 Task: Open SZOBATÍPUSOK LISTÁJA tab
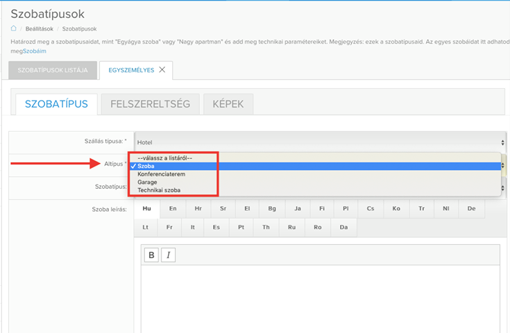click(x=53, y=70)
